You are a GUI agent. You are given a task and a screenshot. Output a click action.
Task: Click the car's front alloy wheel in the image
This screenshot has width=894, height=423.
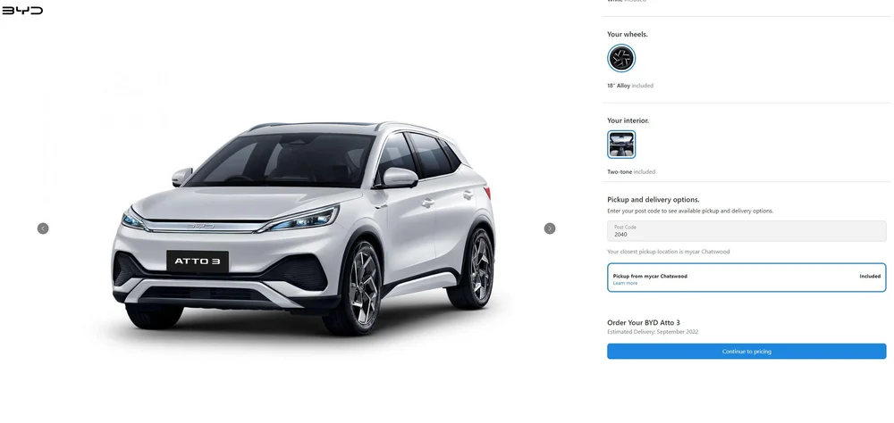[360, 288]
